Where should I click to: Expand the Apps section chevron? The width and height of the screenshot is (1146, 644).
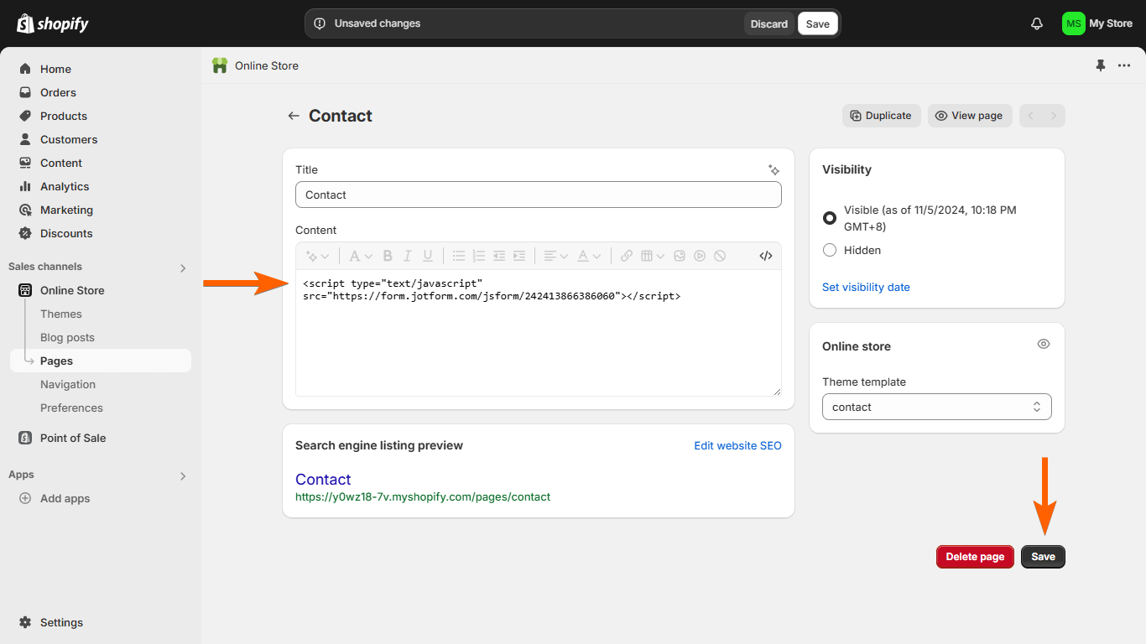click(x=183, y=475)
